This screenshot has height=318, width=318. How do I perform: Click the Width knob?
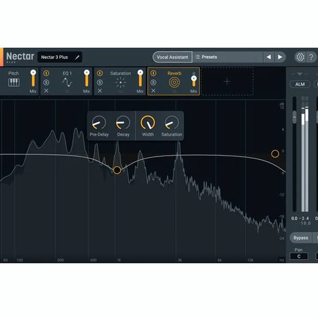point(148,122)
